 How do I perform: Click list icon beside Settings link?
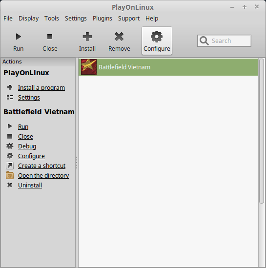(x=10, y=97)
